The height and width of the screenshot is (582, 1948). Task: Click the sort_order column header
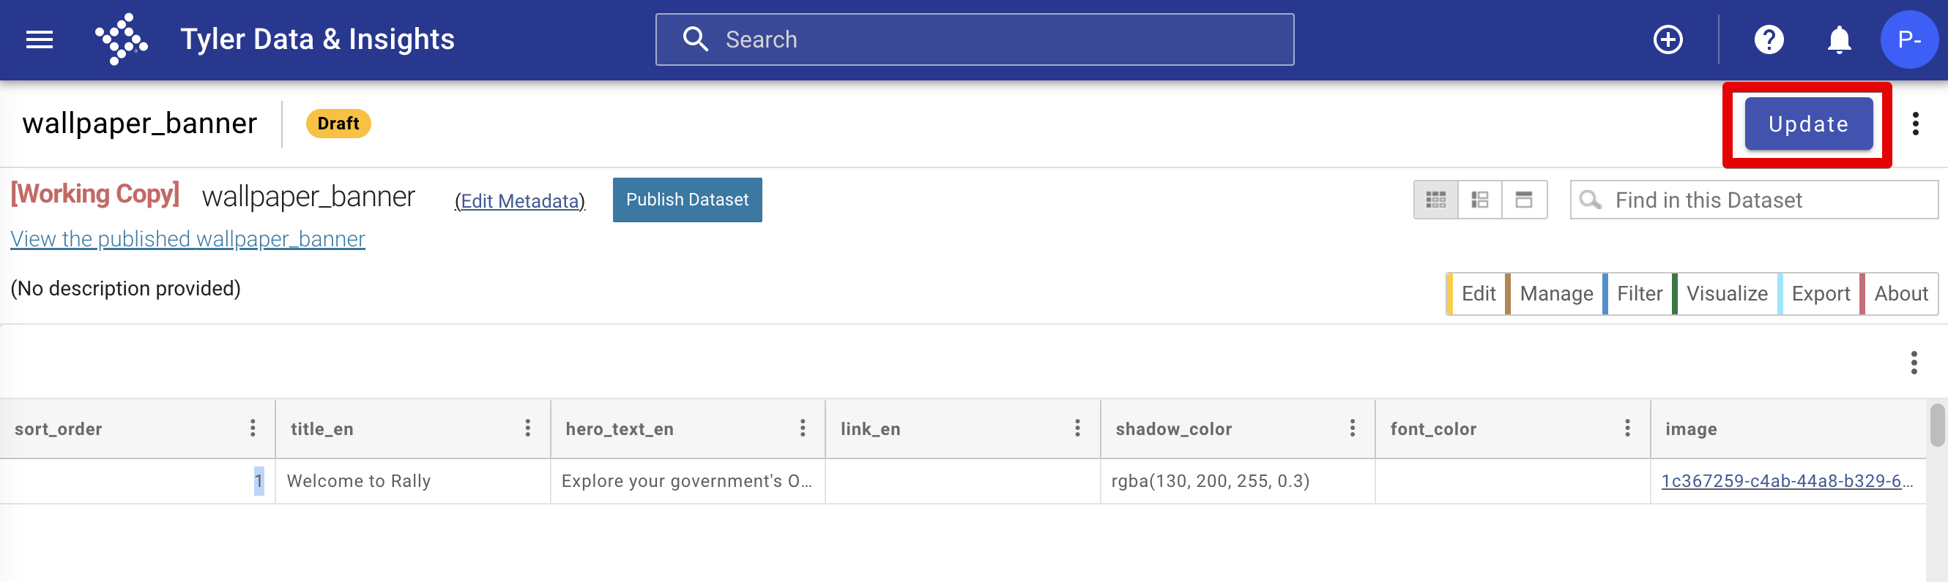click(x=137, y=428)
